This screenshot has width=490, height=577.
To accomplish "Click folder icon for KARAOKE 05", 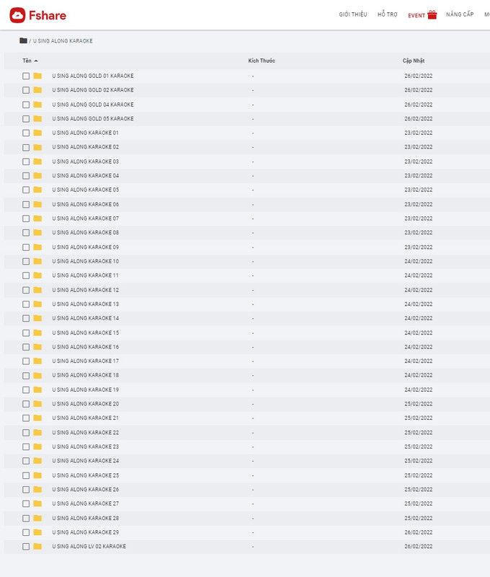I will tap(37, 190).
